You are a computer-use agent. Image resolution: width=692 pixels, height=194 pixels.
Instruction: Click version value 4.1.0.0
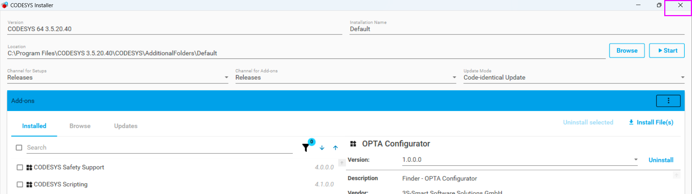(324, 184)
